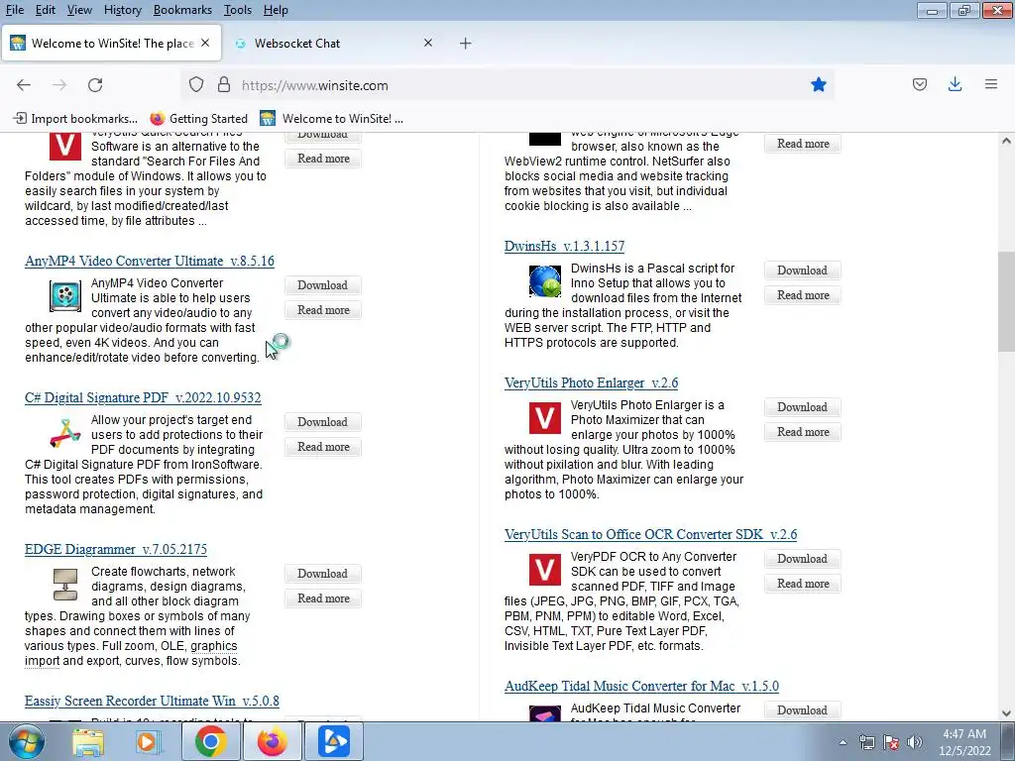The width and height of the screenshot is (1015, 761).
Task: Show hidden system tray icons
Action: 843,742
